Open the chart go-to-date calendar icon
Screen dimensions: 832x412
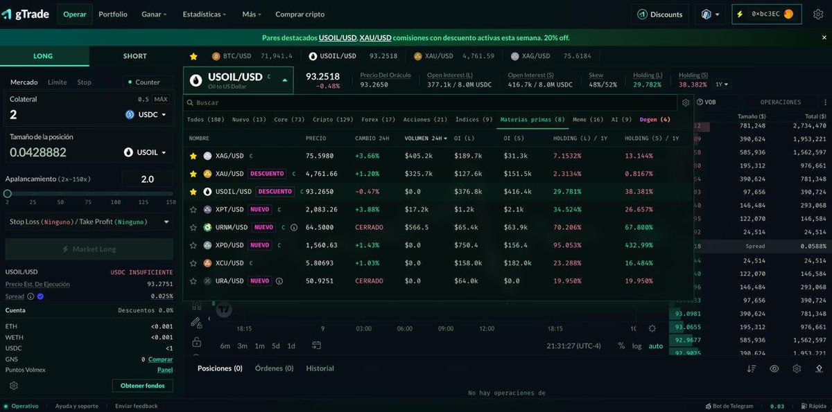click(x=317, y=346)
